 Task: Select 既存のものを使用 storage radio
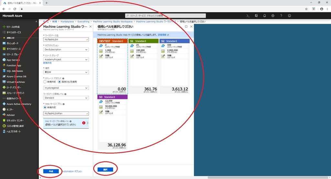59,82
